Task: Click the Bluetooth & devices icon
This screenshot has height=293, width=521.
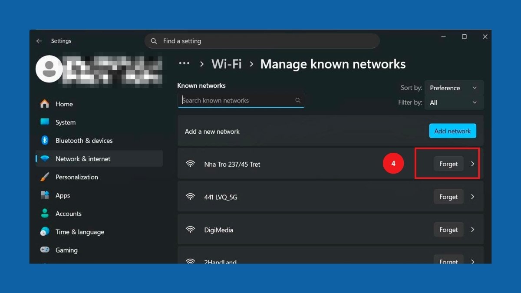Action: 45,140
